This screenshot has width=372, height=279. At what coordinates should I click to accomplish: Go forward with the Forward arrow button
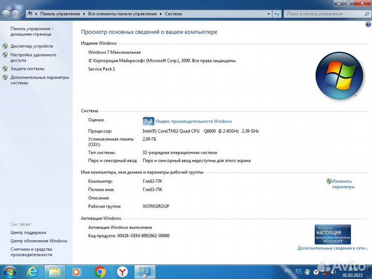[x=16, y=14]
